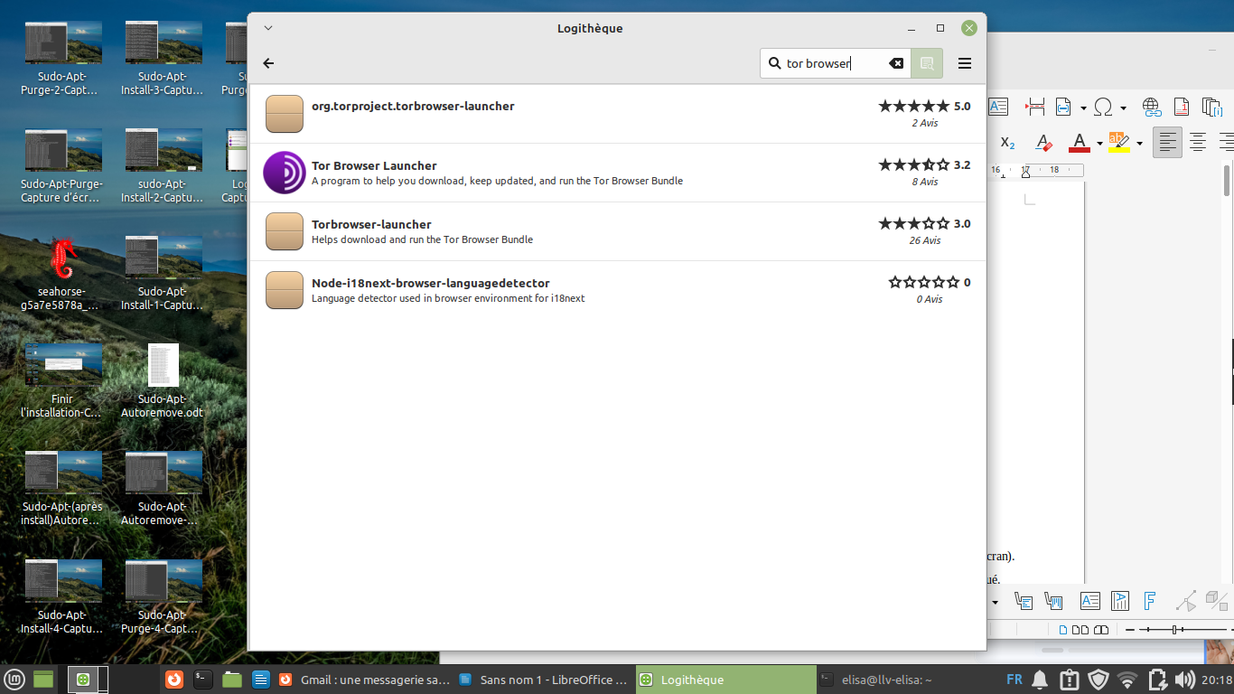Click the '0 Avis' review count
The width and height of the screenshot is (1234, 694).
930,299
